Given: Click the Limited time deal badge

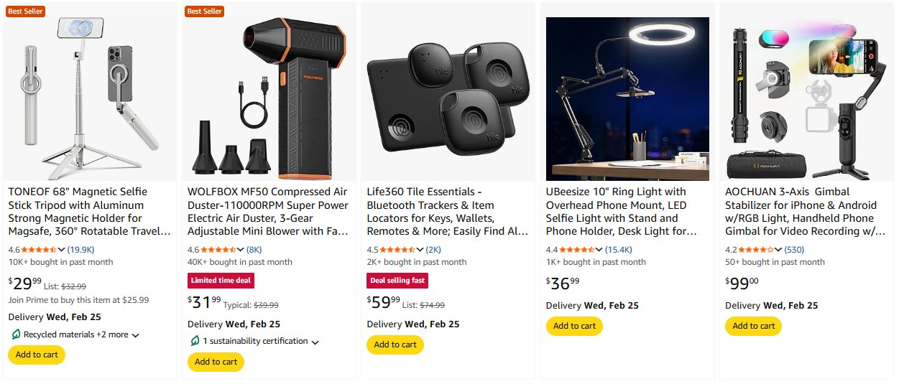Looking at the screenshot, I should tap(221, 280).
